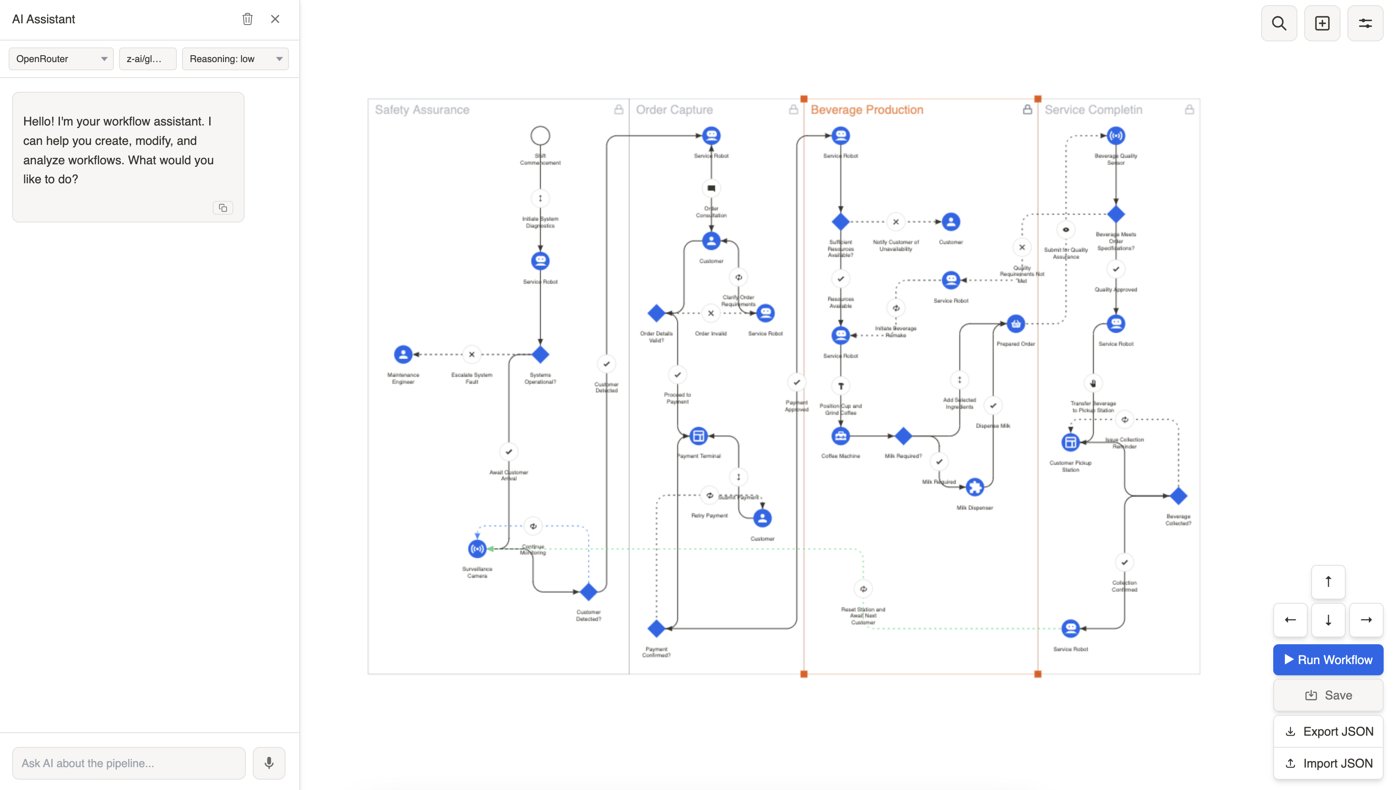Viewport: 1394px width, 790px height.
Task: Select the Beverage Collected? decision diamond
Action: (1178, 496)
